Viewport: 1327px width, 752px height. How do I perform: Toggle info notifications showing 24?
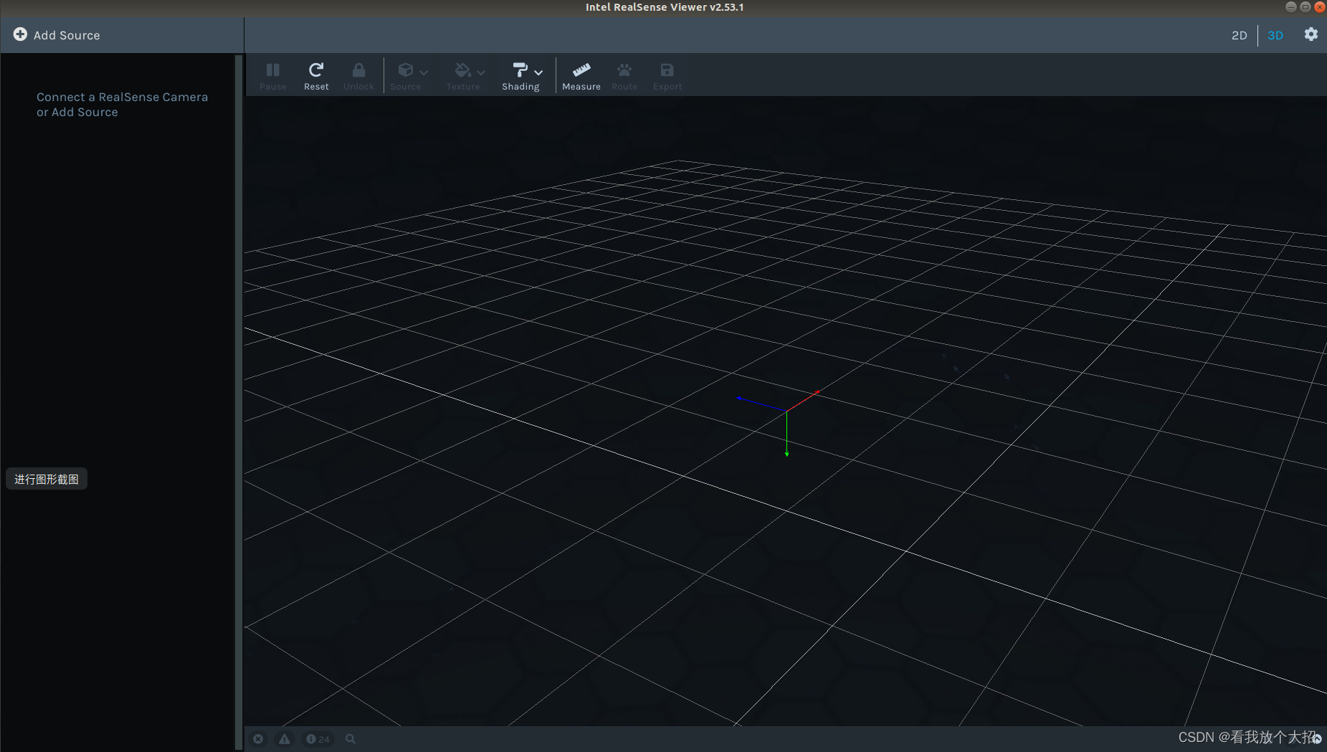(x=318, y=738)
